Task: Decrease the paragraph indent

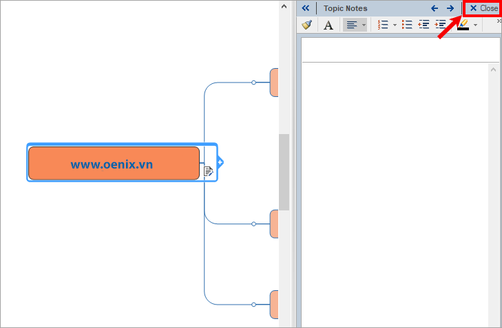Action: click(423, 25)
